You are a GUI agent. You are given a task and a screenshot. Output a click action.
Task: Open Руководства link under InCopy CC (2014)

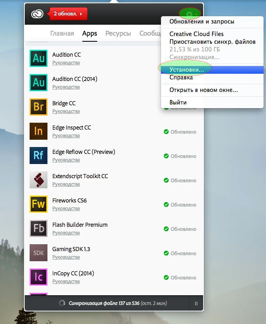[x=66, y=281]
